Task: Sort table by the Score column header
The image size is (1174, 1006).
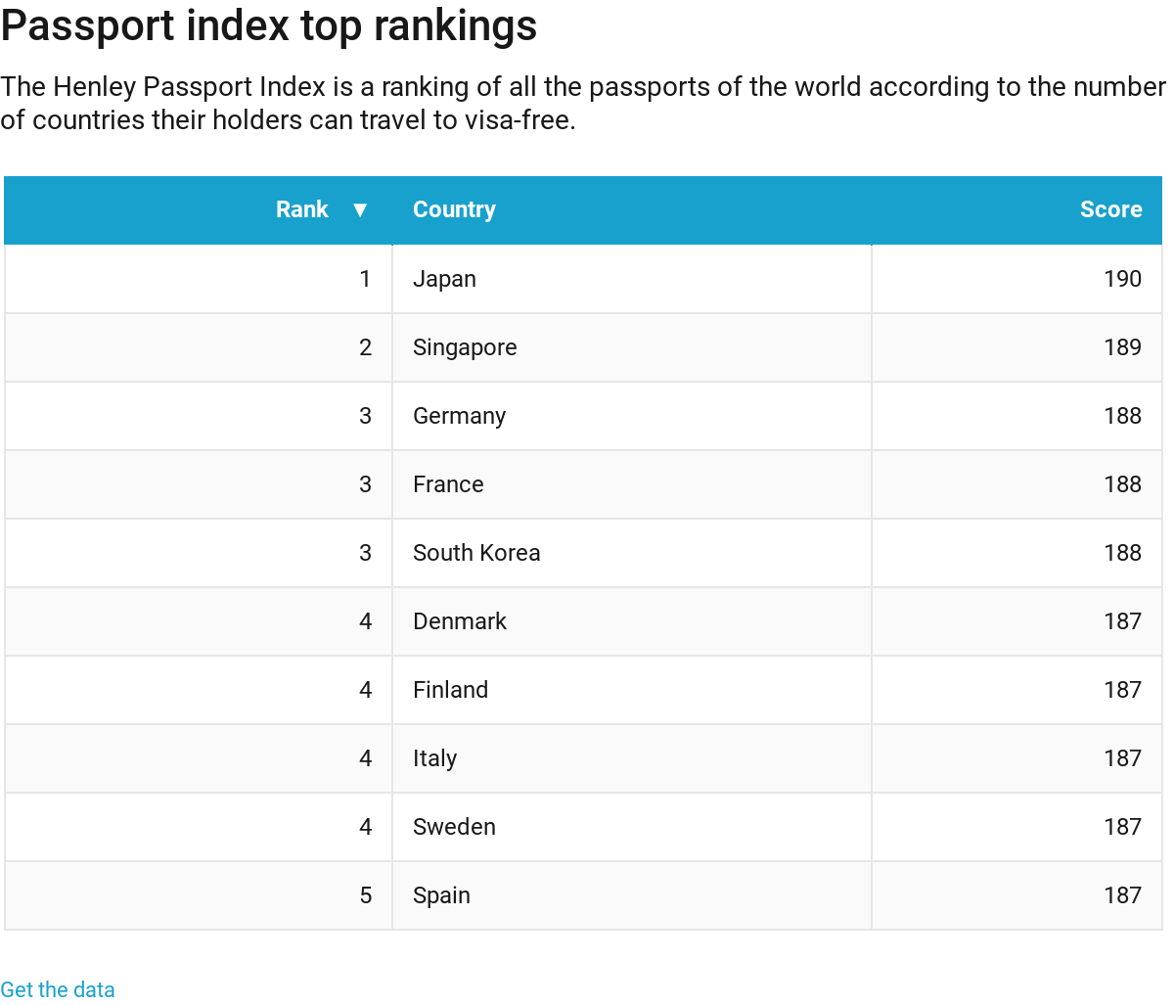Action: tap(1110, 209)
